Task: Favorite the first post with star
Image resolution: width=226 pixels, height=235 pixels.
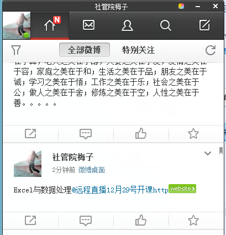Action: coord(193,133)
